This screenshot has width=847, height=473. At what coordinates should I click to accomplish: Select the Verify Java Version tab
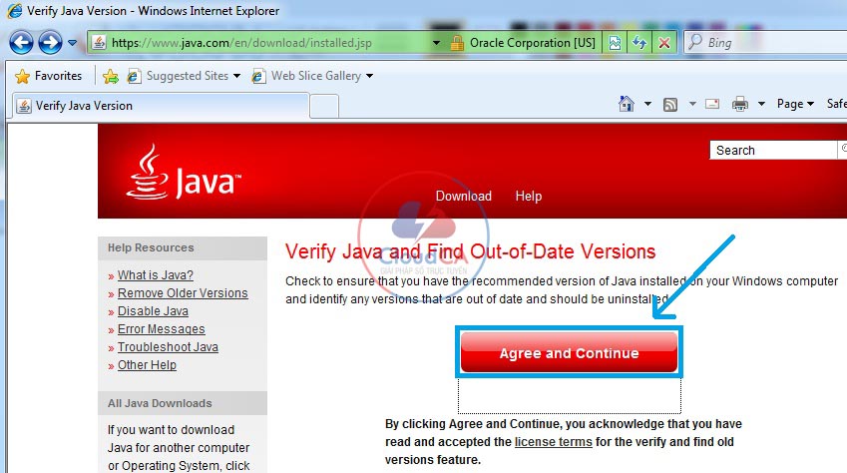pyautogui.click(x=160, y=106)
